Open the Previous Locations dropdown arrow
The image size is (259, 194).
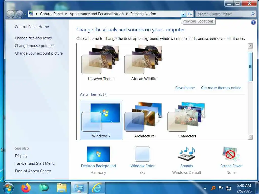[x=184, y=14]
